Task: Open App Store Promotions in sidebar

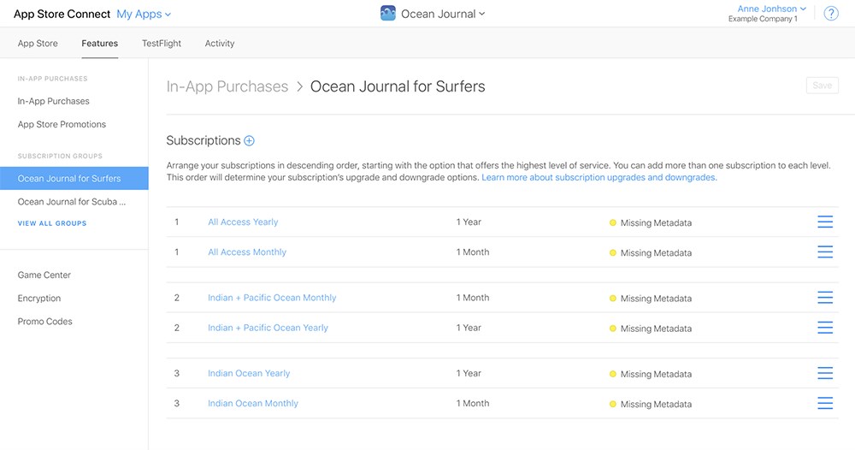Action: [x=62, y=124]
